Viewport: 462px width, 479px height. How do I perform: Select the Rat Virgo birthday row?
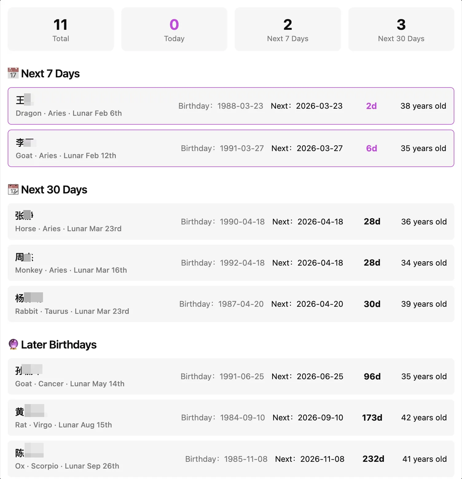[x=231, y=418]
